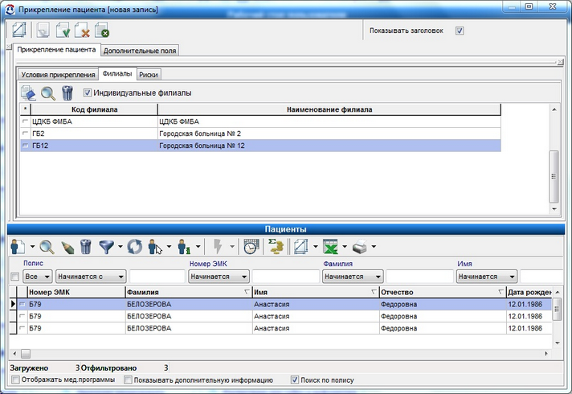
Task: Switch to Дополнительные поля tab
Action: pyautogui.click(x=140, y=51)
